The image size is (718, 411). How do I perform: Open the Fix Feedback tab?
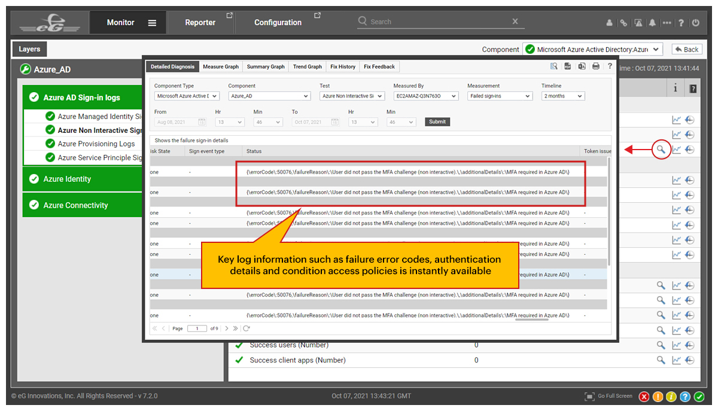[x=379, y=67]
